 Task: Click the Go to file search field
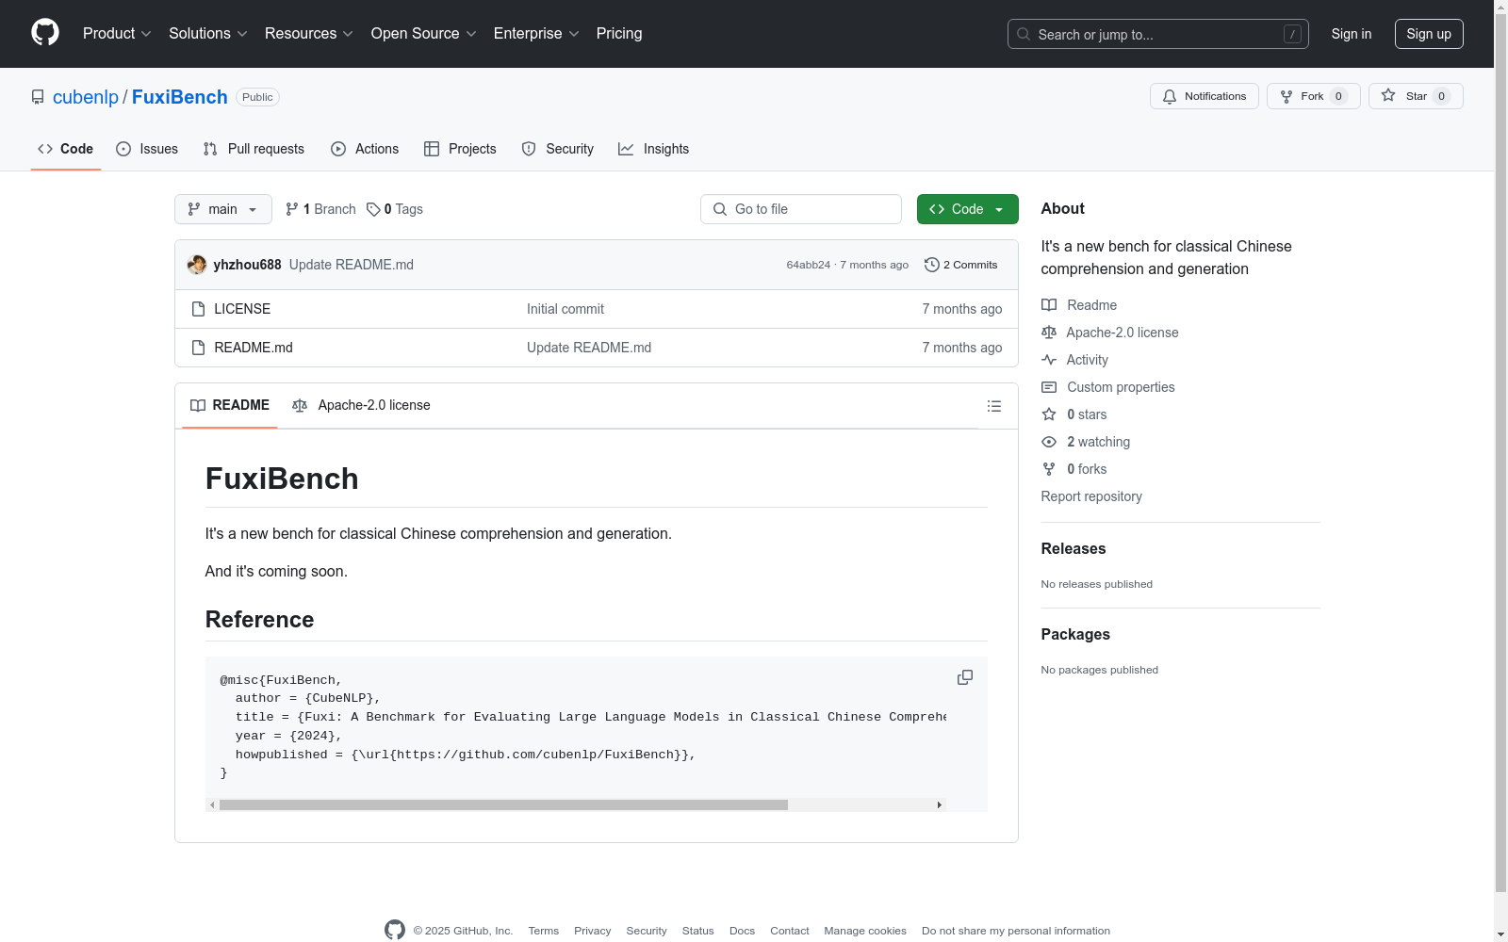click(x=801, y=209)
